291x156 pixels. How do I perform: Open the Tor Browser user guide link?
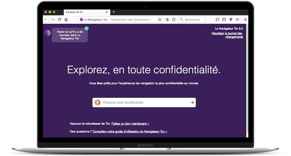[x=130, y=132]
